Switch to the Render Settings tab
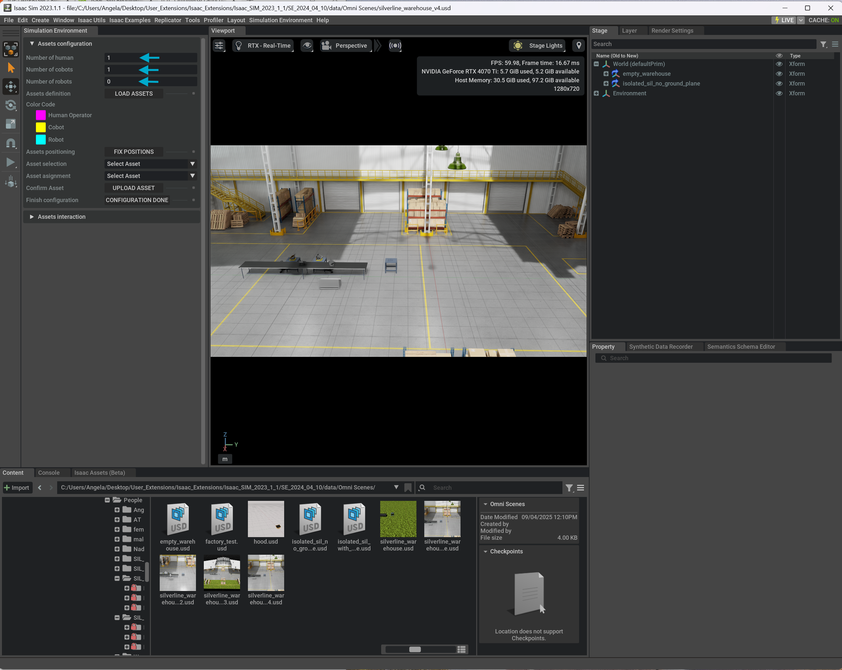842x670 pixels. 672,31
